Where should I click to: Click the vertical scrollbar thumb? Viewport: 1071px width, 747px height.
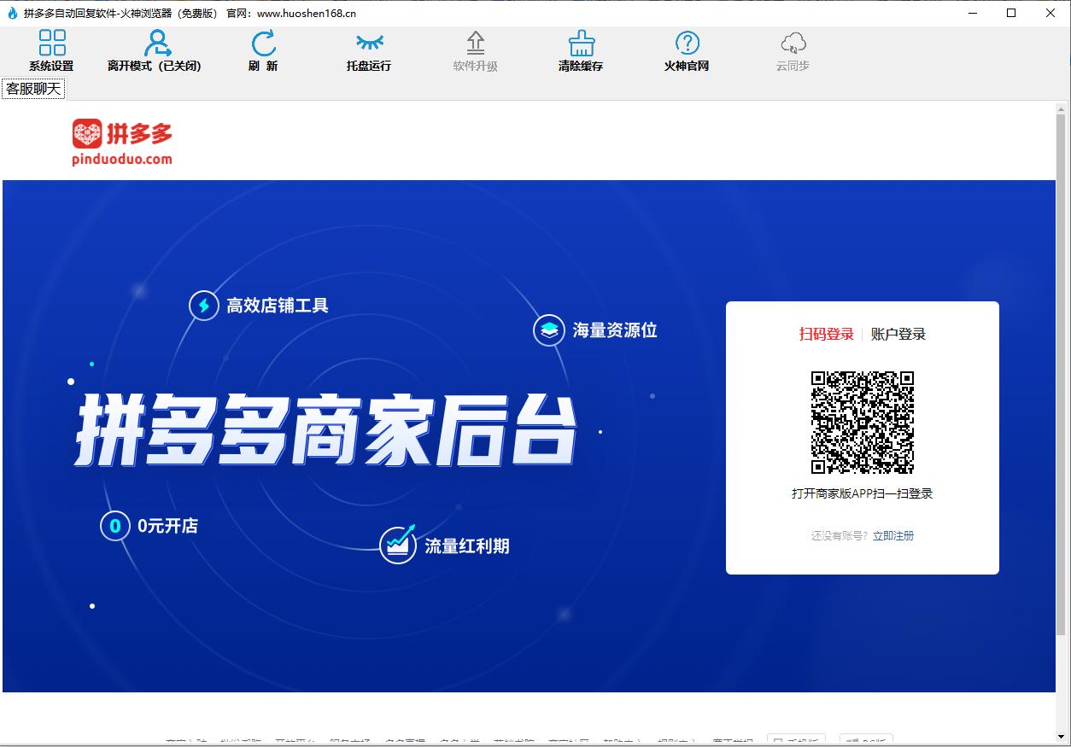coord(1062,376)
